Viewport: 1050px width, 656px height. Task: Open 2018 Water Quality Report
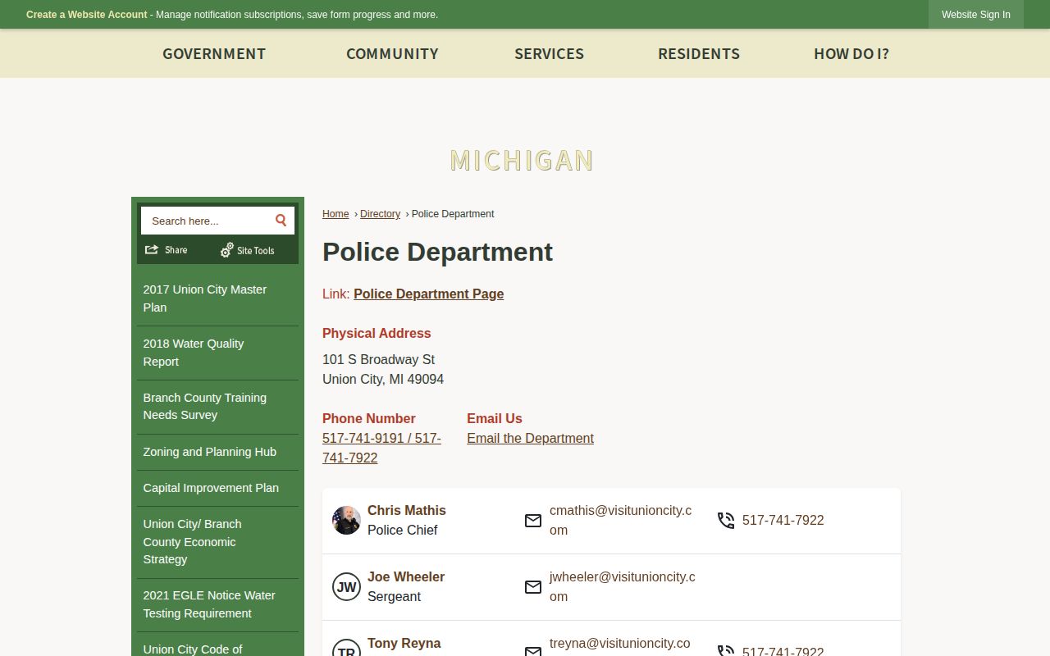217,353
